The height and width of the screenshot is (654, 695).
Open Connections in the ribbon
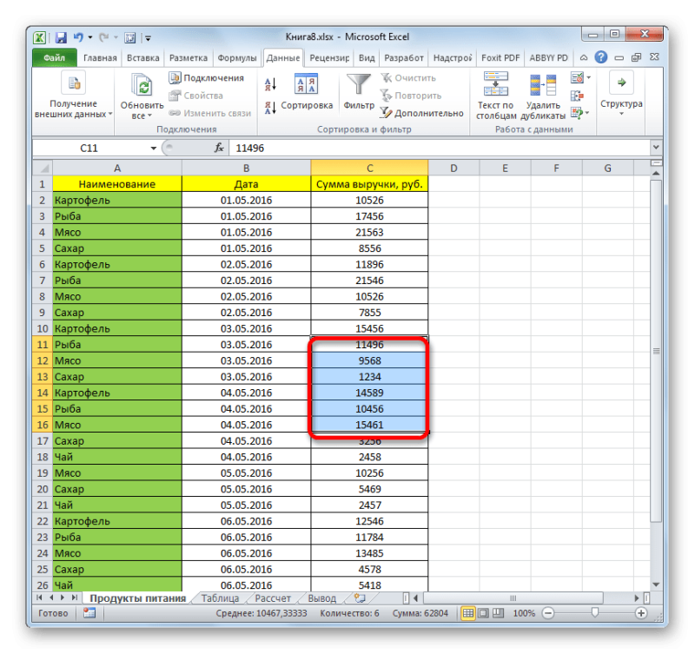tap(207, 78)
